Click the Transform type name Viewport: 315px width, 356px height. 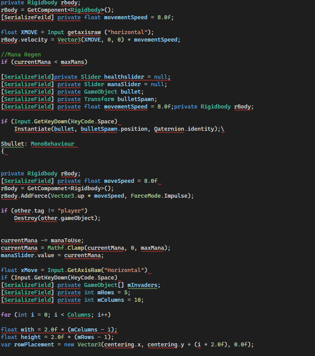99,99
